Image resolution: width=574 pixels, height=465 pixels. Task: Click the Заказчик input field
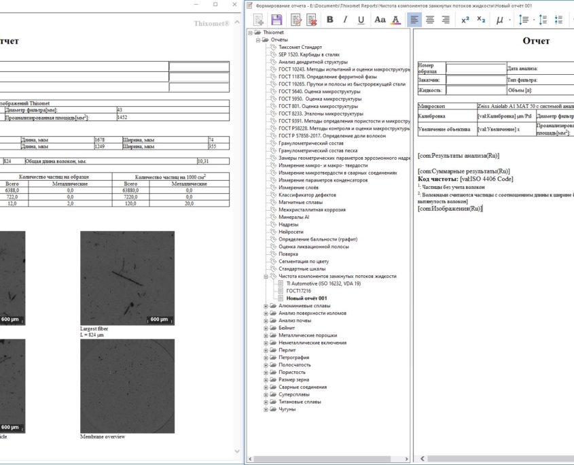pyautogui.click(x=476, y=80)
